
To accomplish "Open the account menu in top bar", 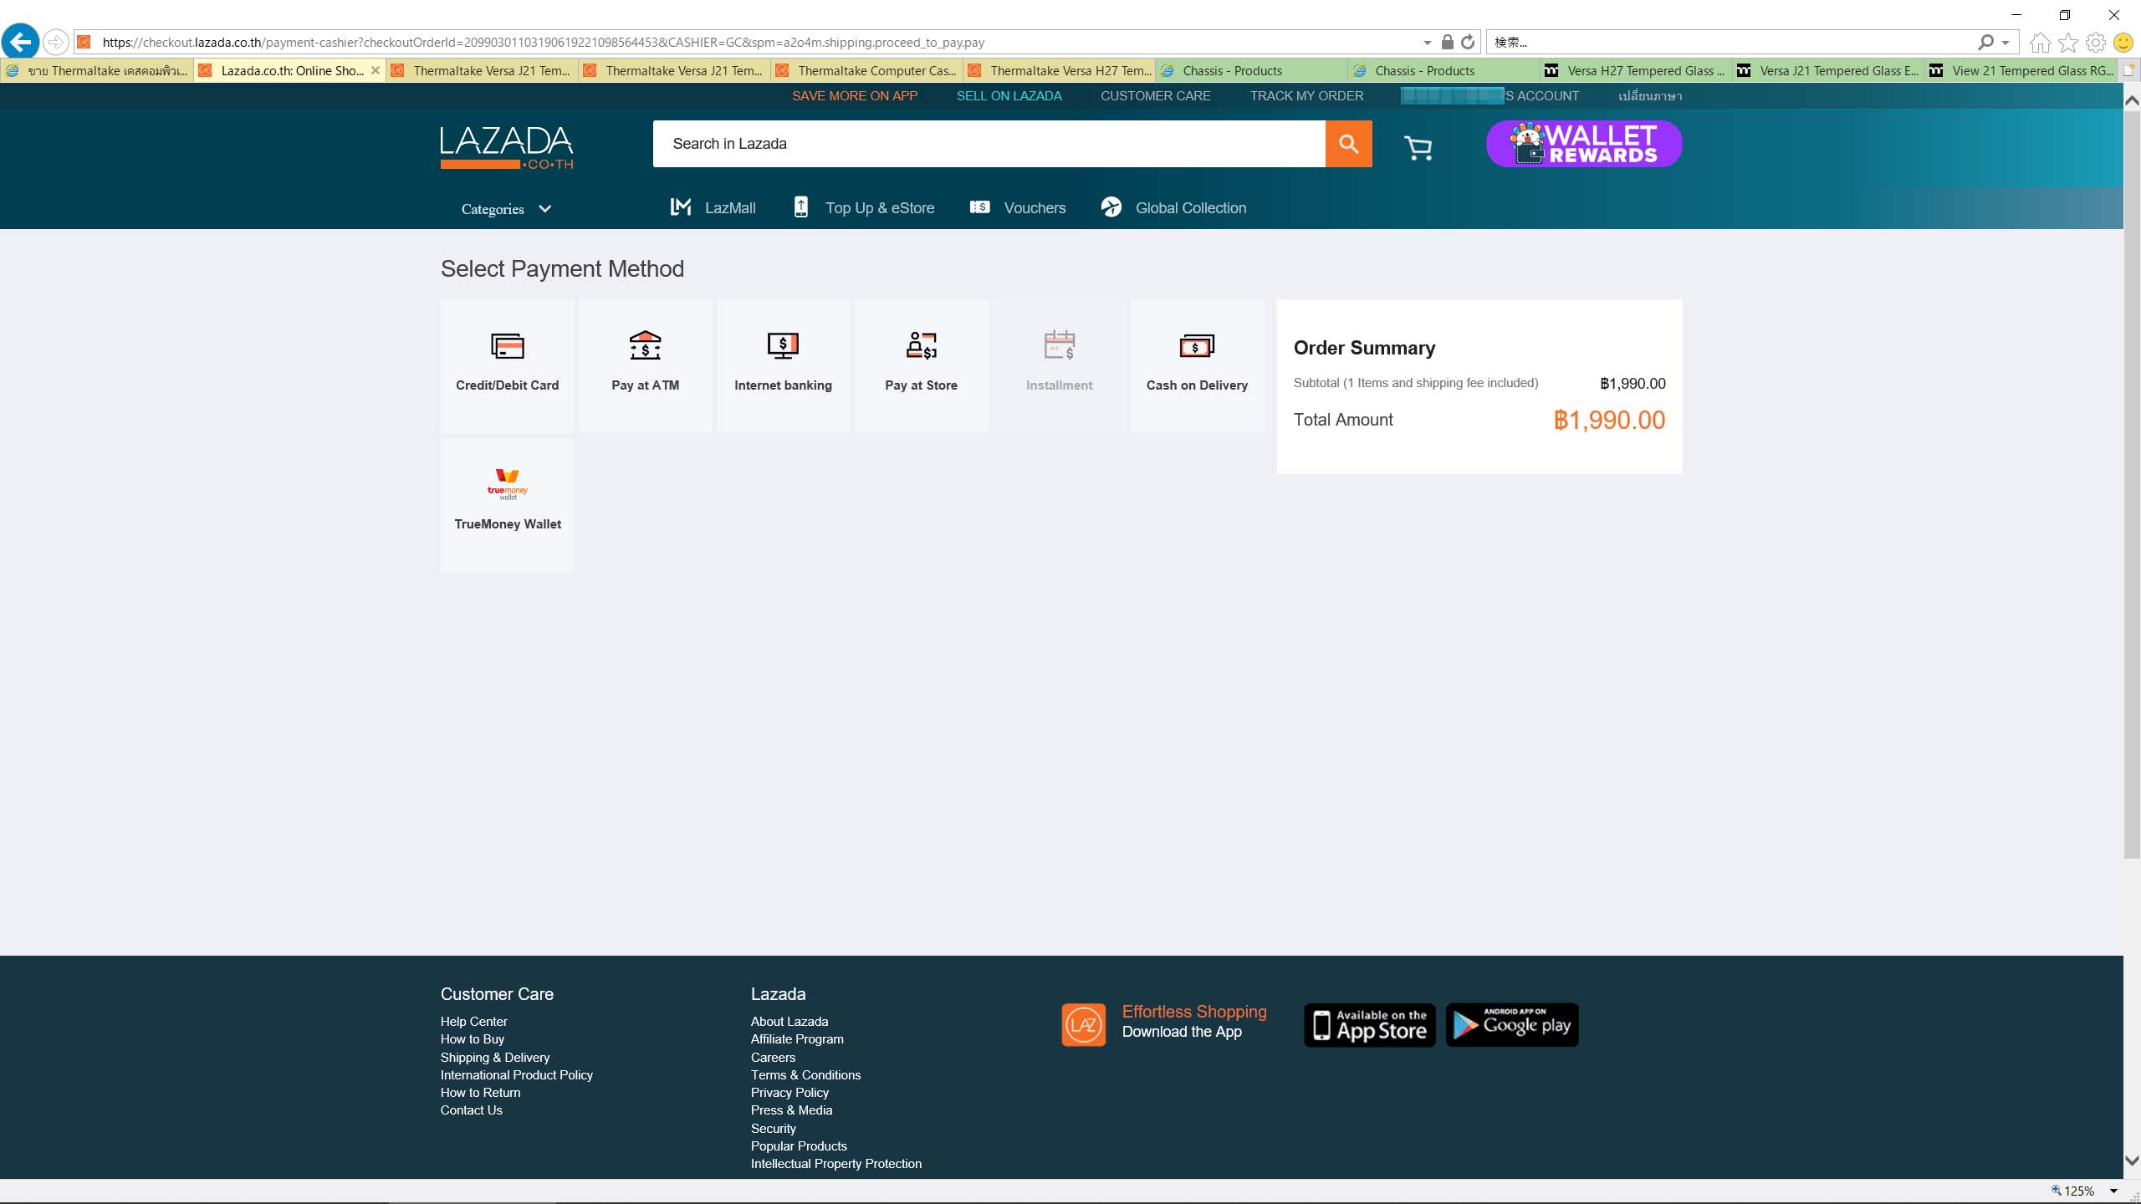I will [x=1490, y=95].
